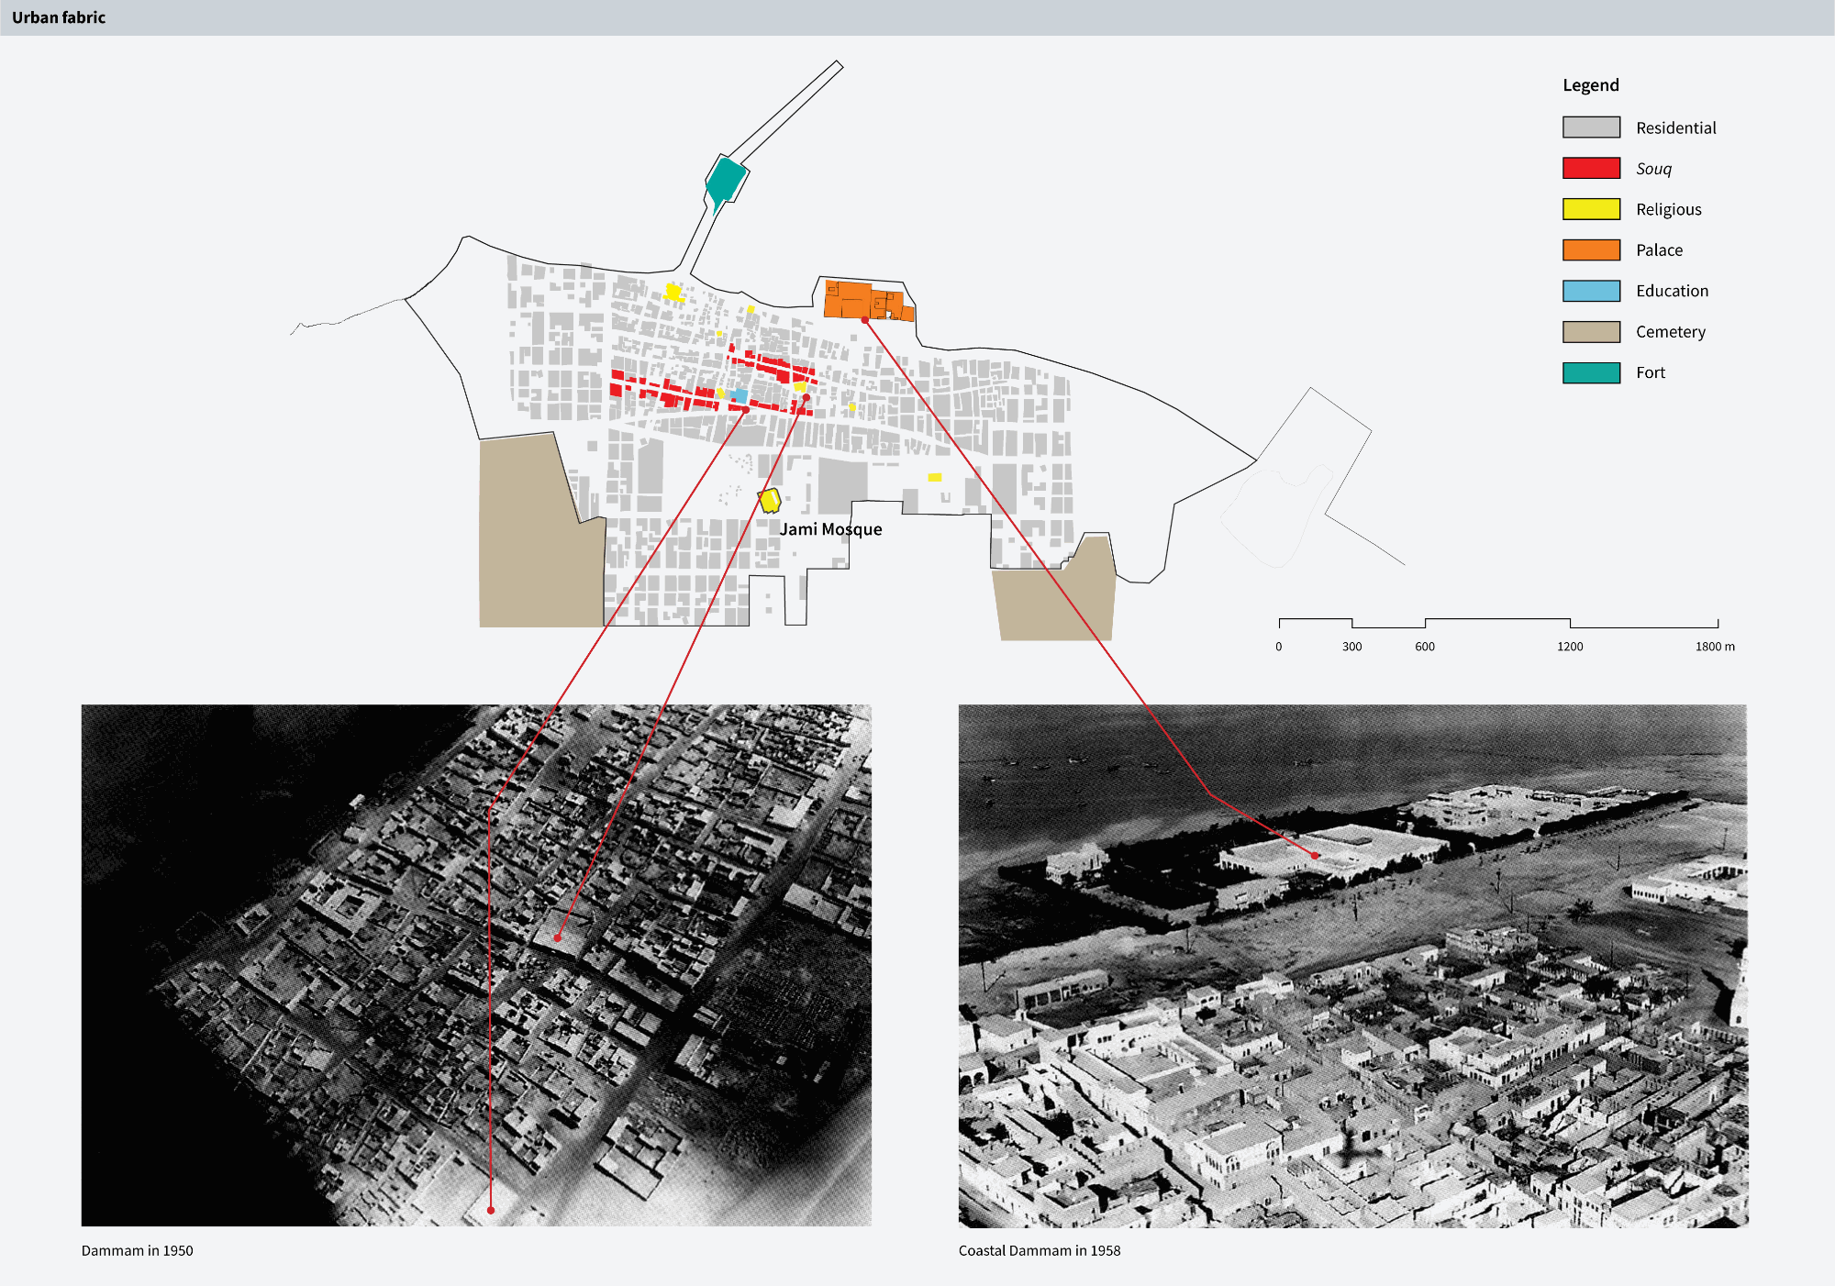Click the tan Cemetery legend swatch

click(1591, 331)
